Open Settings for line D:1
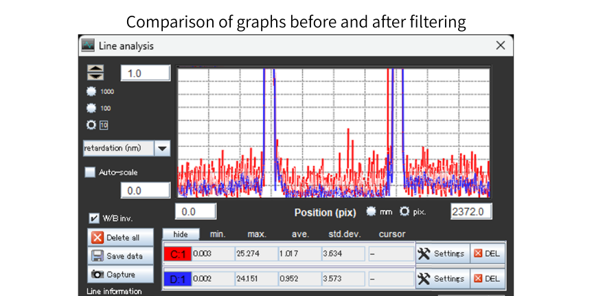 click(x=442, y=278)
